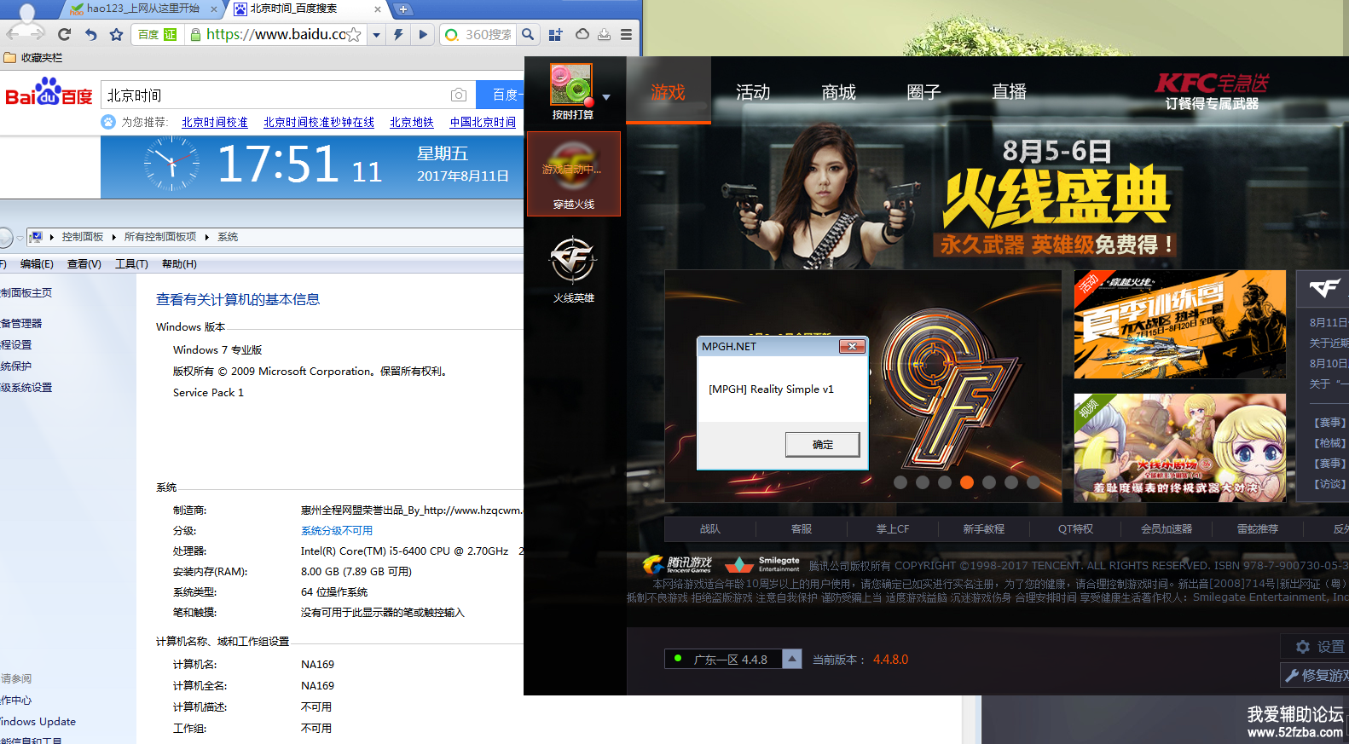The width and height of the screenshot is (1349, 744).
Task: Click the Smilegate Entertainment logo
Action: click(x=762, y=564)
